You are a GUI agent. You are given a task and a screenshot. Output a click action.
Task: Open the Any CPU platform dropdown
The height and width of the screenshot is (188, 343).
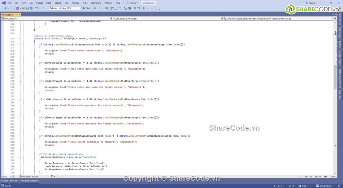pos(71,8)
